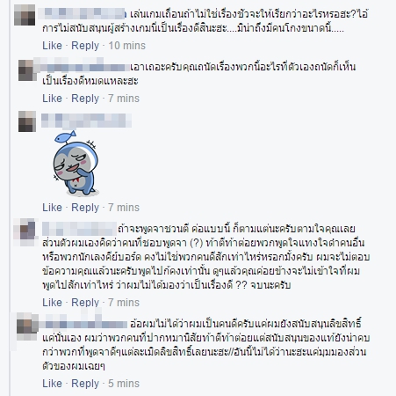
Task: Click the last commenter's blurred avatar
Action: click(x=27, y=326)
